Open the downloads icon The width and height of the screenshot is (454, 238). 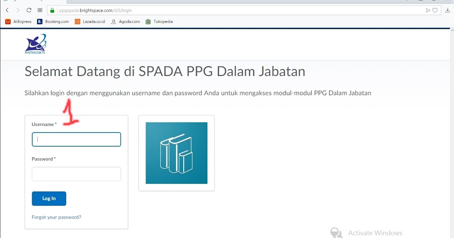[448, 10]
